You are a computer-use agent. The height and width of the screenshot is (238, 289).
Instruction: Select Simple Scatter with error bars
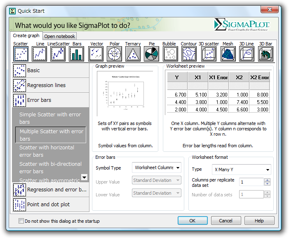coord(50,118)
